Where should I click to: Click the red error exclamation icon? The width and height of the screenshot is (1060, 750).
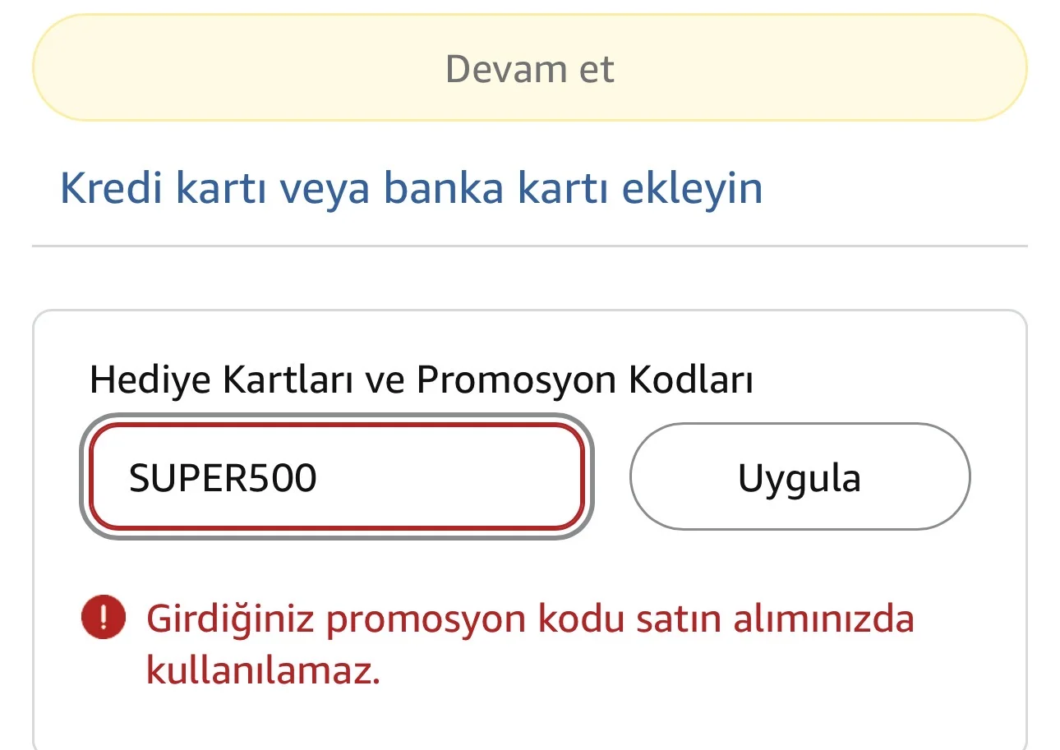[104, 618]
